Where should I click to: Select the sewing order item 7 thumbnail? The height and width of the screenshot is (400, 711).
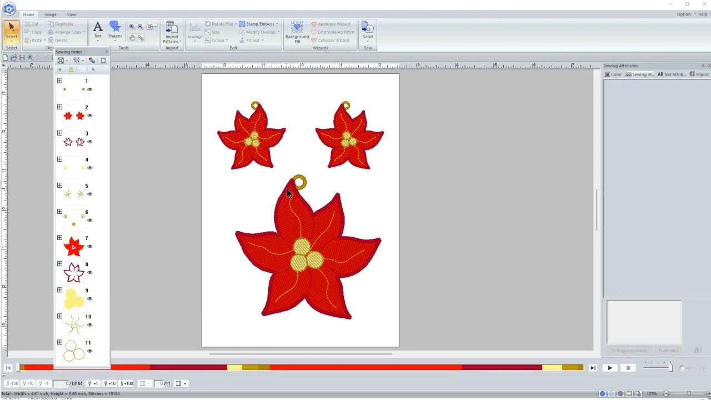pos(73,246)
